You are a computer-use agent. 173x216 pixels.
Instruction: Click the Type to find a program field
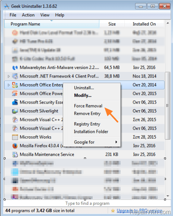click(x=87, y=203)
